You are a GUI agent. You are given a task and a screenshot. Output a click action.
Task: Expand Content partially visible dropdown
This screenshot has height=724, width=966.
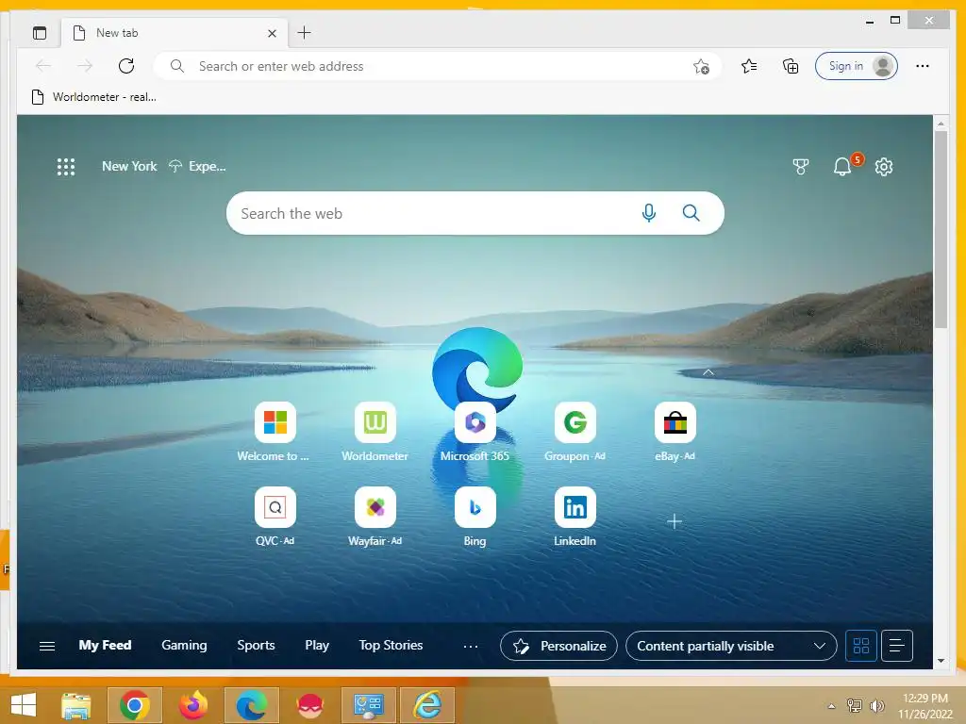click(731, 646)
